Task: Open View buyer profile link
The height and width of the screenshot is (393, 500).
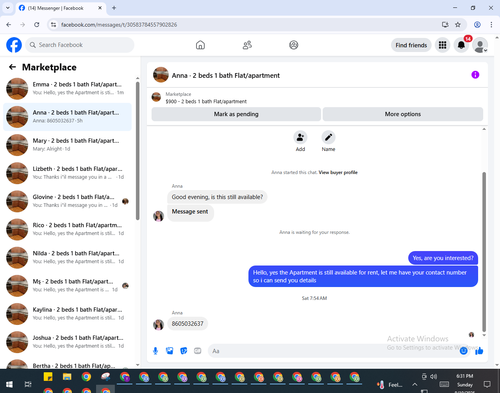Action: (x=338, y=172)
